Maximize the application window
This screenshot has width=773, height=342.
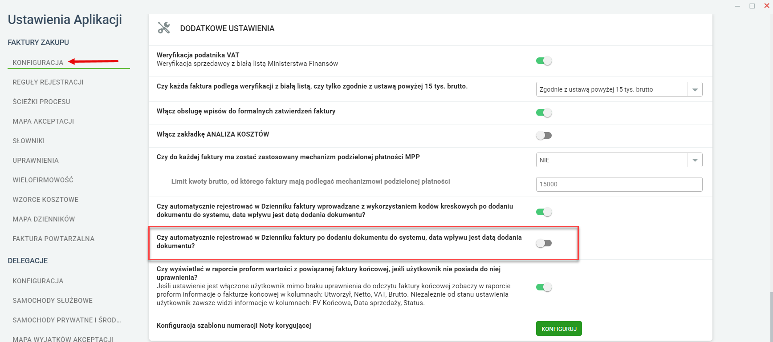[752, 6]
